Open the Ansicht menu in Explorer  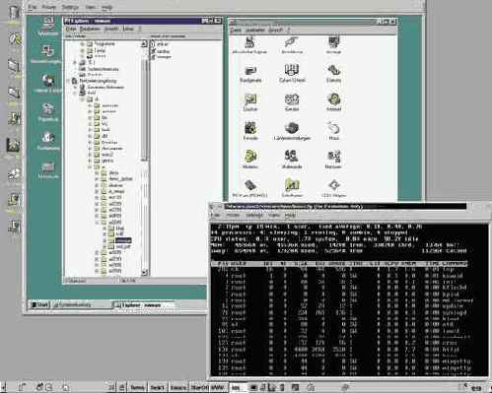click(x=110, y=29)
